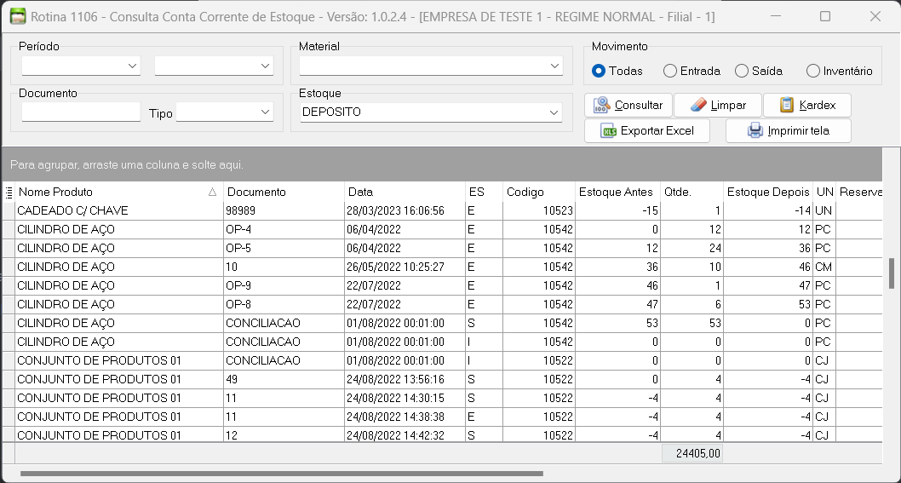This screenshot has height=483, width=901.
Task: Open the Kardex report button
Action: (807, 106)
